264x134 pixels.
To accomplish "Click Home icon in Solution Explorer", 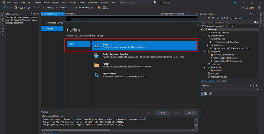I will click(x=209, y=18).
